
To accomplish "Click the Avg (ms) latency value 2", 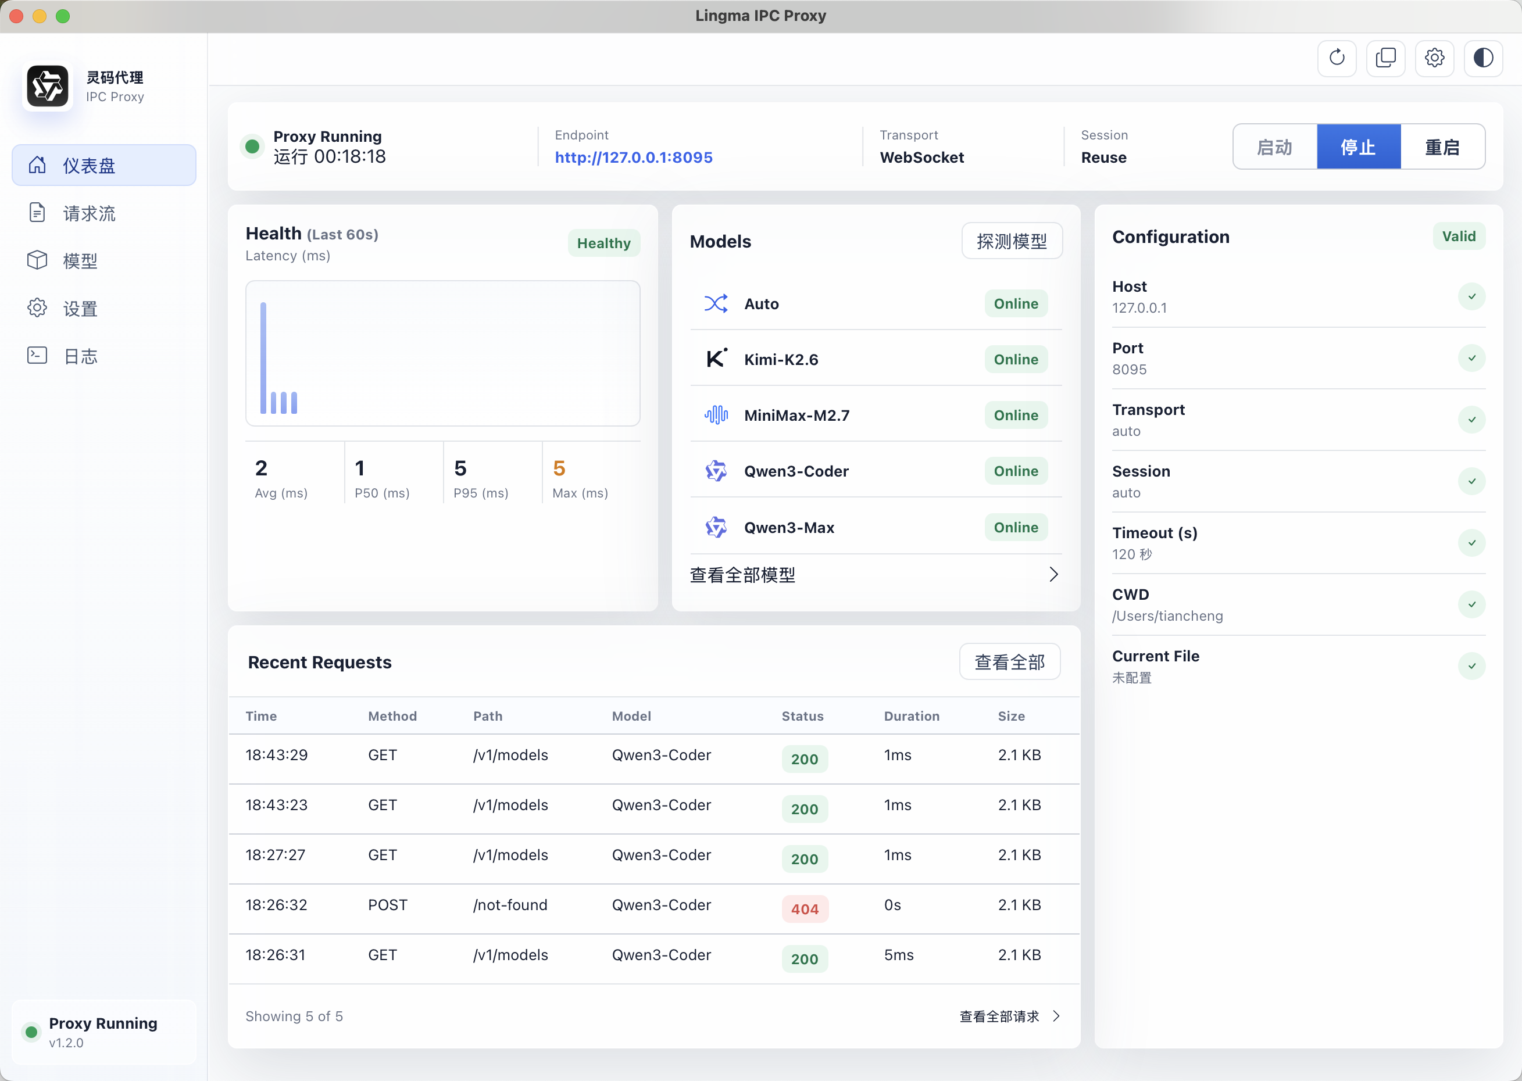I will click(261, 468).
